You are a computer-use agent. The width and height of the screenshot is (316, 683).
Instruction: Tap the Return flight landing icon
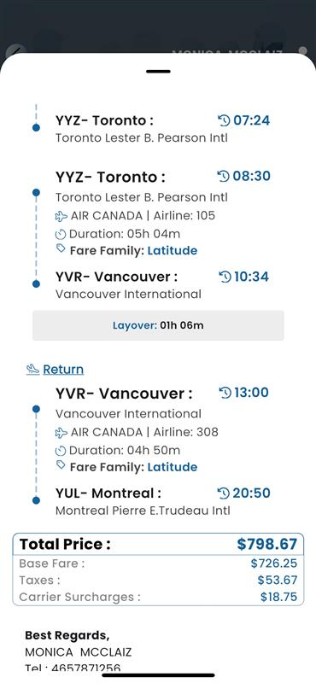click(x=32, y=370)
